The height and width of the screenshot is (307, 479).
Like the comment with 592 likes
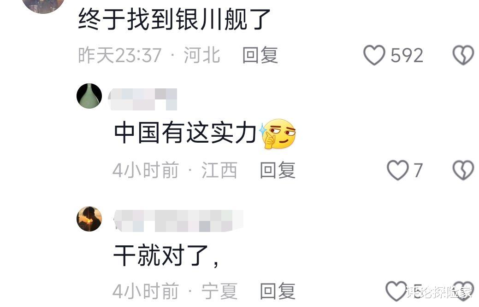tap(374, 55)
